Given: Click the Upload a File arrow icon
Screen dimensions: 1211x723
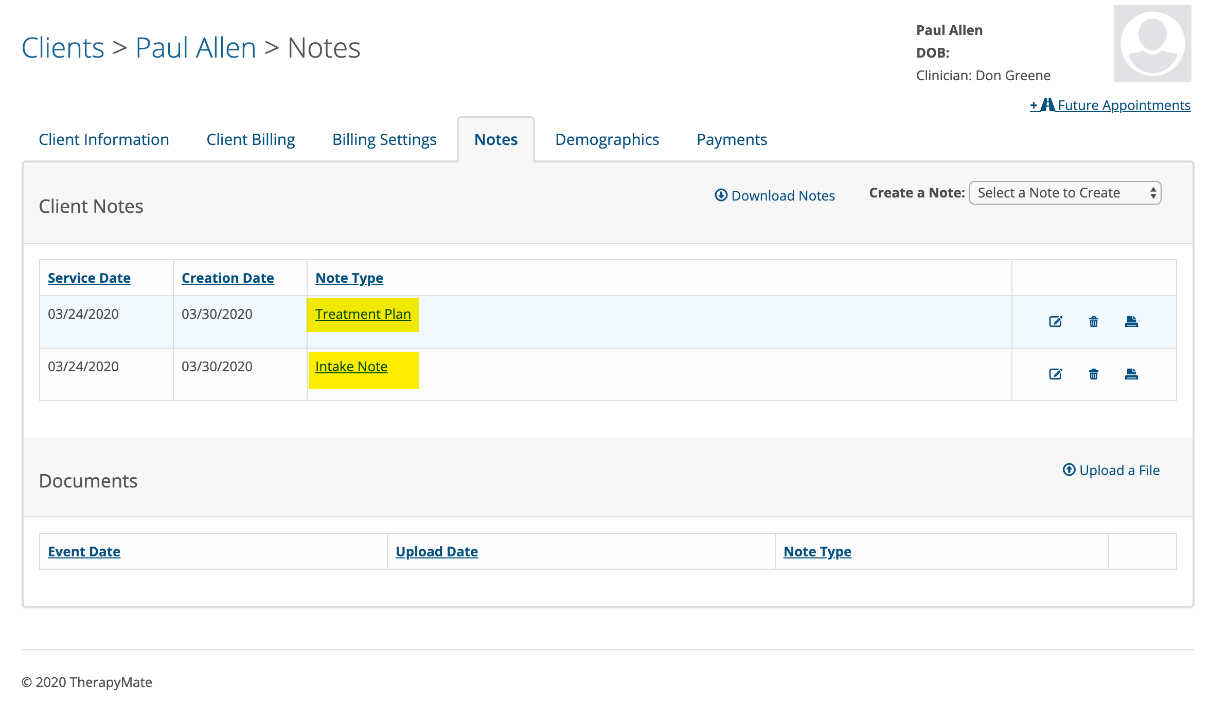Looking at the screenshot, I should (x=1069, y=470).
